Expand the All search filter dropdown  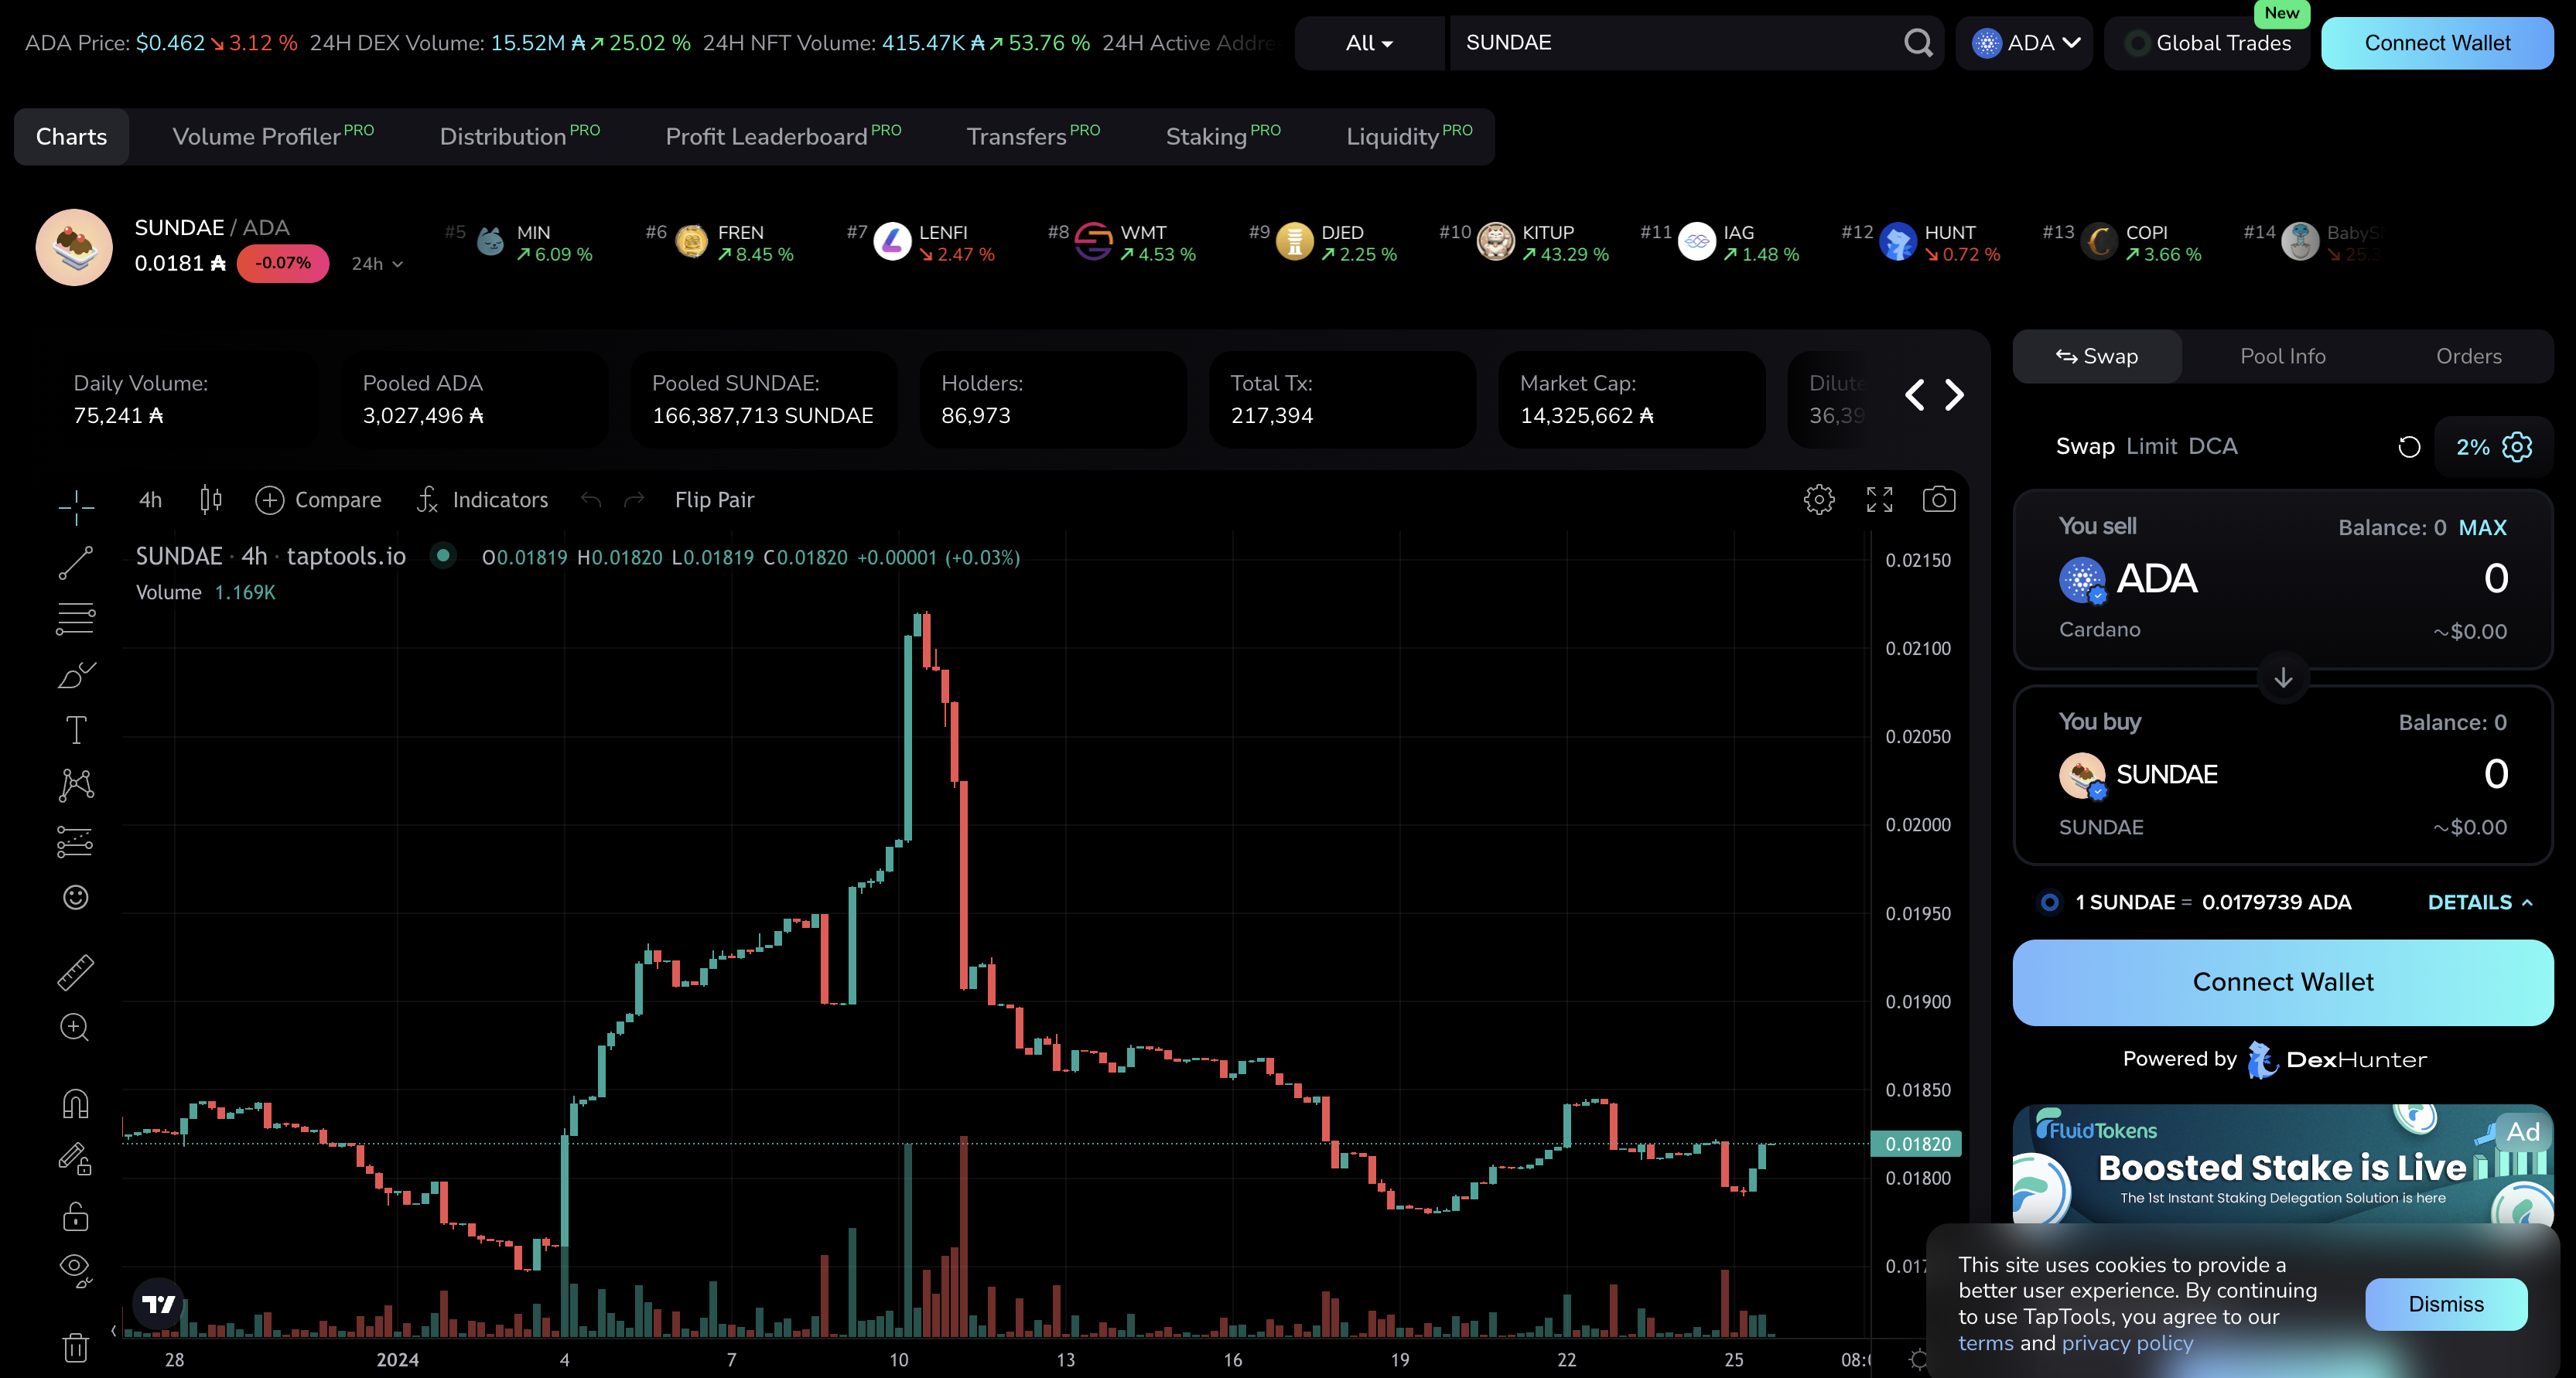pyautogui.click(x=1369, y=43)
